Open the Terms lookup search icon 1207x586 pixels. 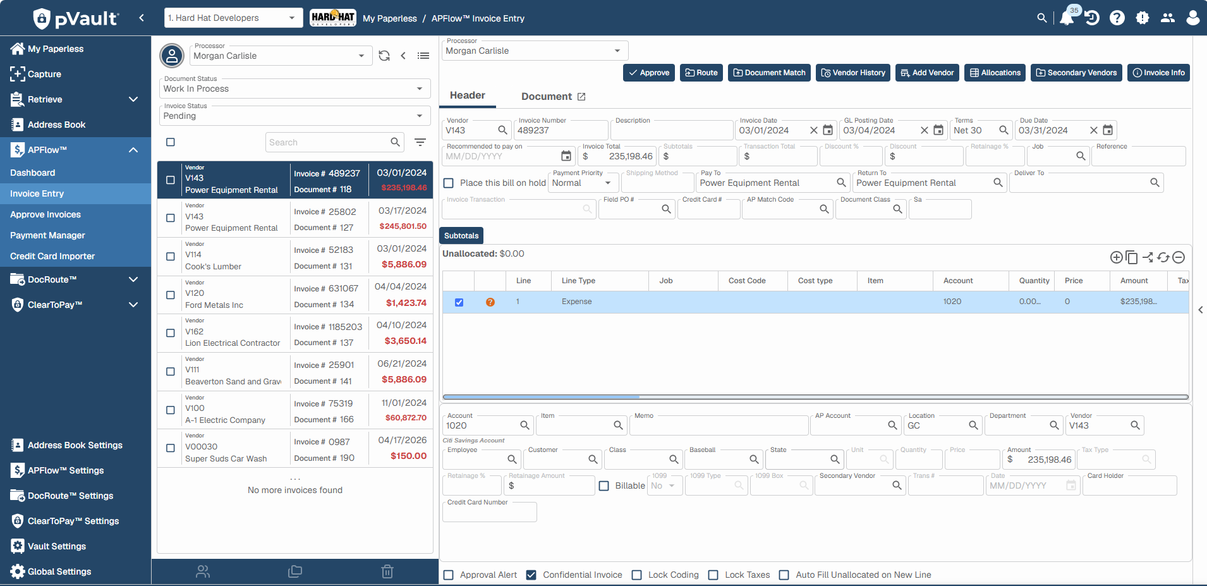tap(1004, 130)
